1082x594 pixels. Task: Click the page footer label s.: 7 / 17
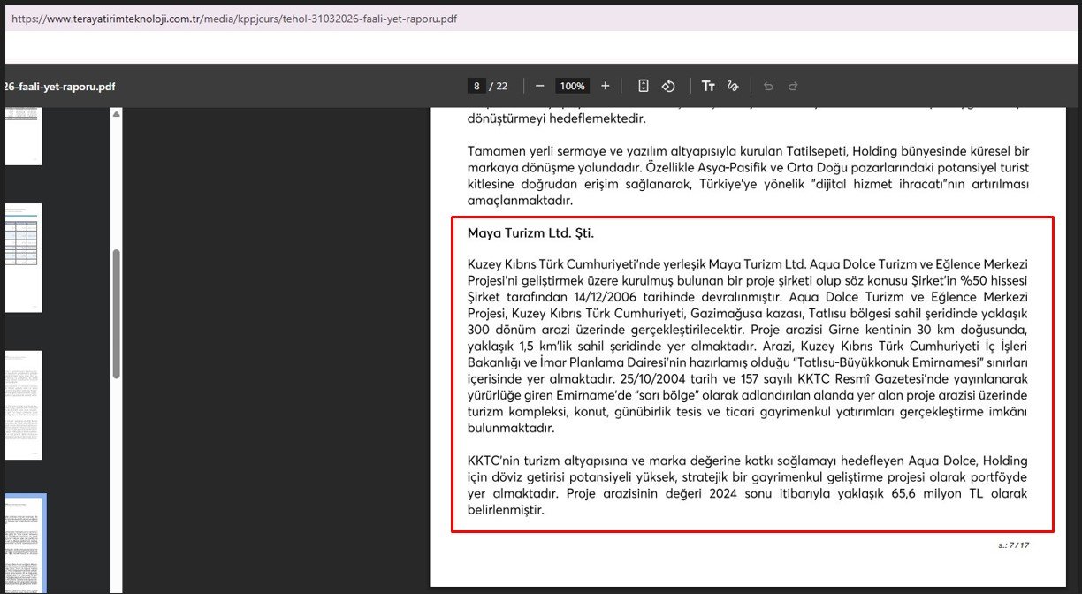1013,545
